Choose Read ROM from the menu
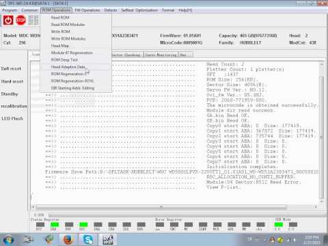The image size is (328, 246). pyautogui.click(x=76, y=18)
